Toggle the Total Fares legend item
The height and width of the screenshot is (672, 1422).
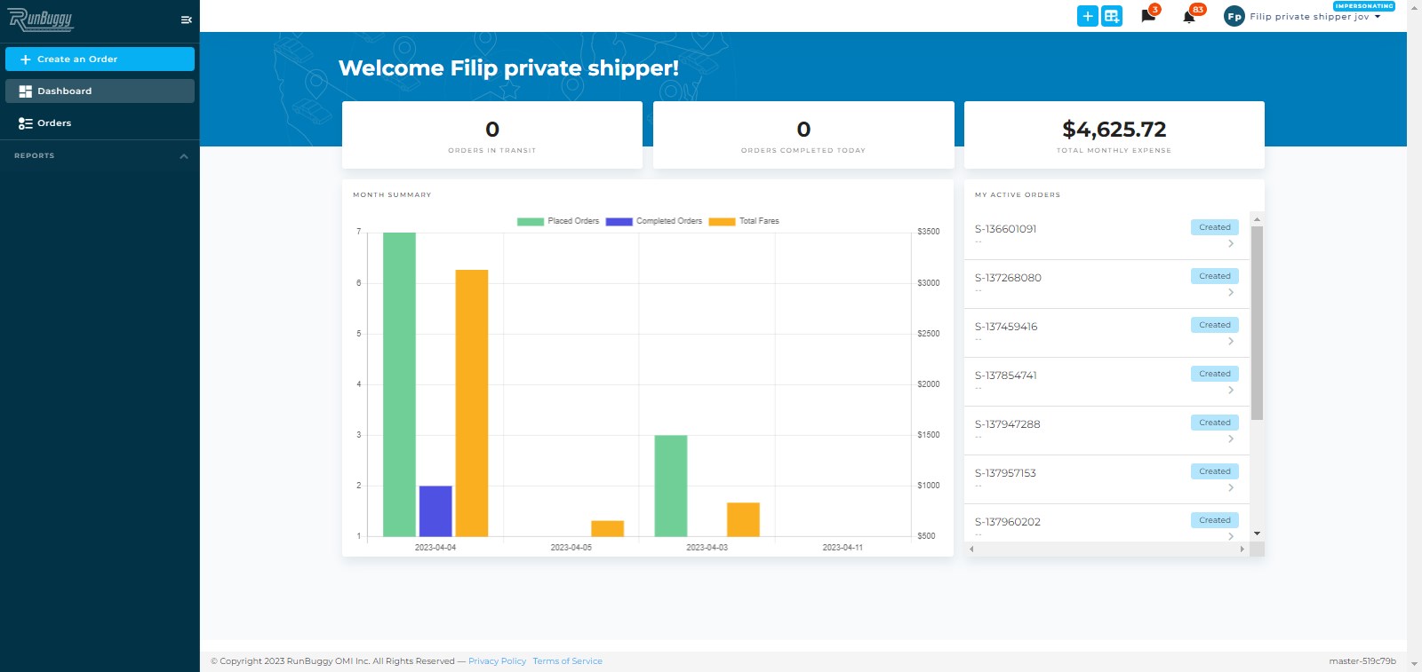(x=744, y=221)
